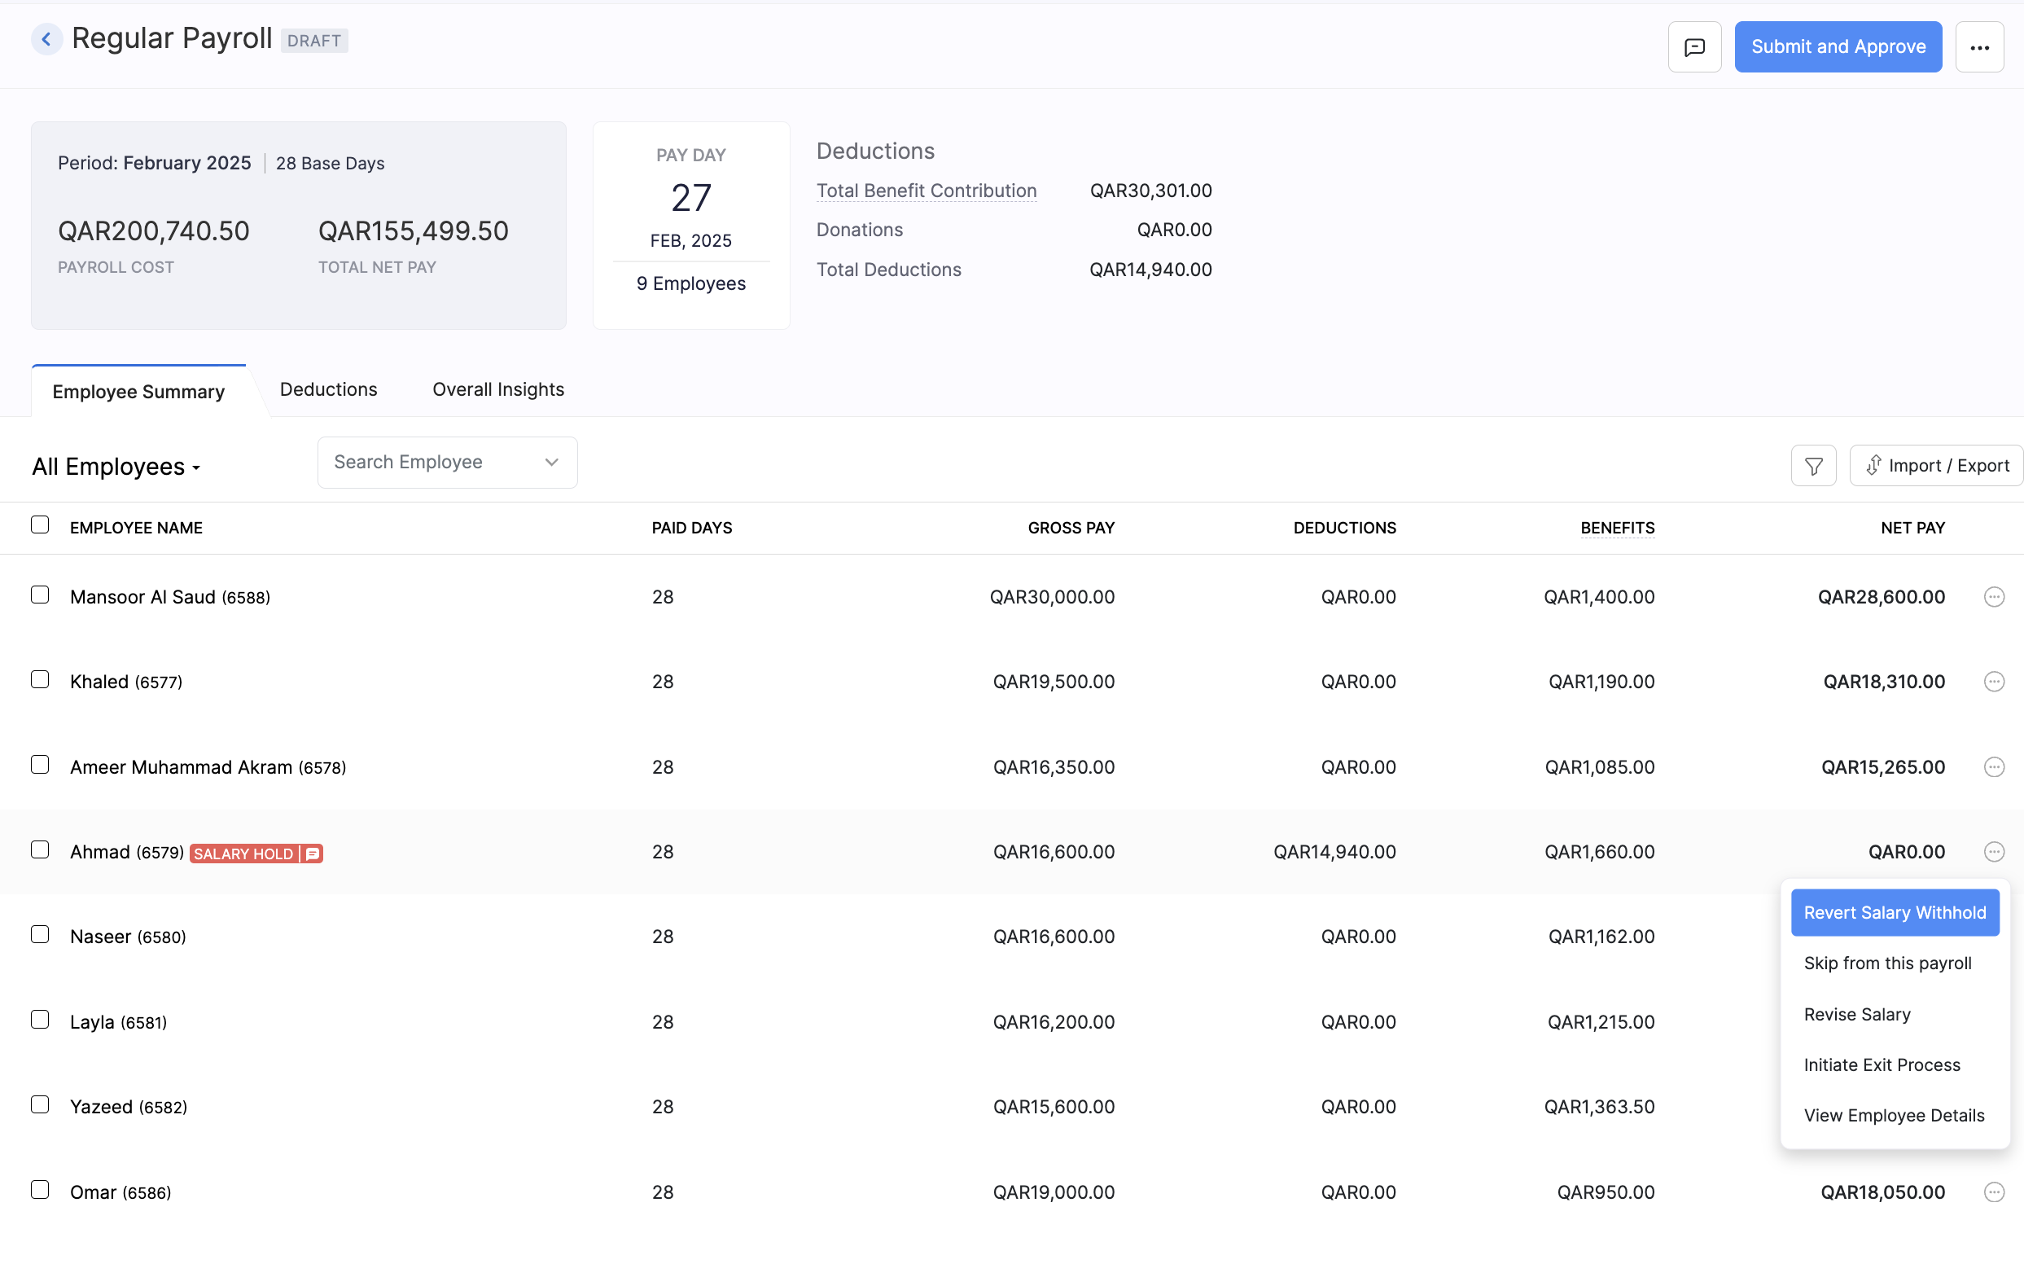The width and height of the screenshot is (2024, 1264).
Task: Click the back arrow next to Regular Payroll
Action: click(x=48, y=38)
